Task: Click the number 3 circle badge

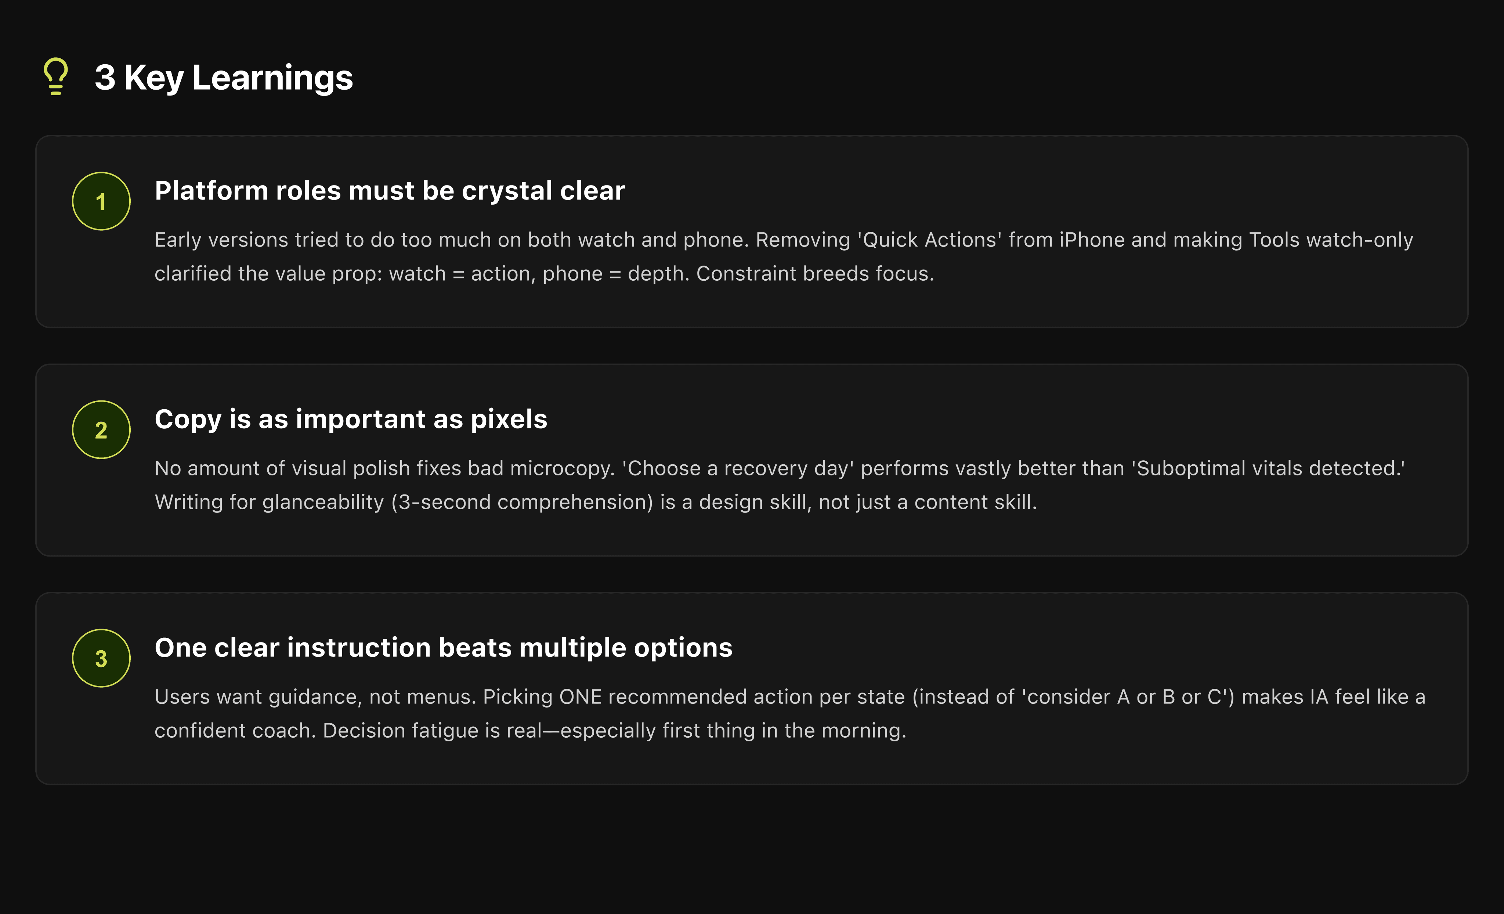Action: [x=101, y=658]
